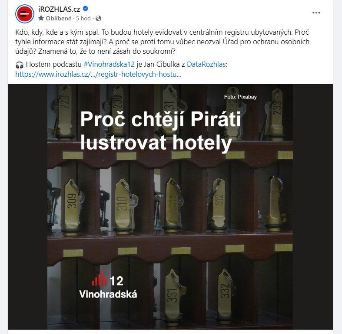Click the Oblíbené label

(x=59, y=19)
